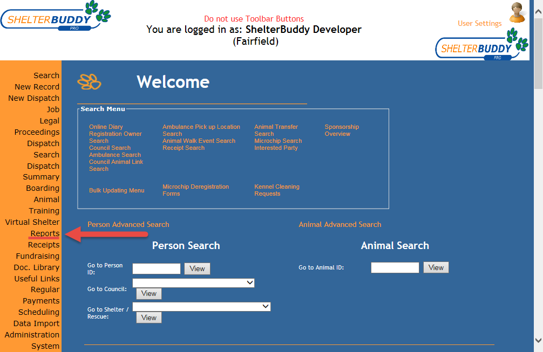Image resolution: width=543 pixels, height=352 pixels.
Task: Open Animal Advanced Search
Action: 340,224
